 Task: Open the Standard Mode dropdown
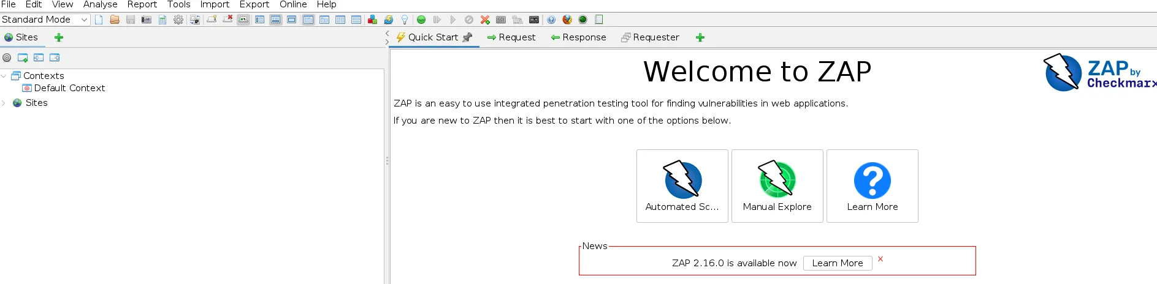(x=45, y=20)
